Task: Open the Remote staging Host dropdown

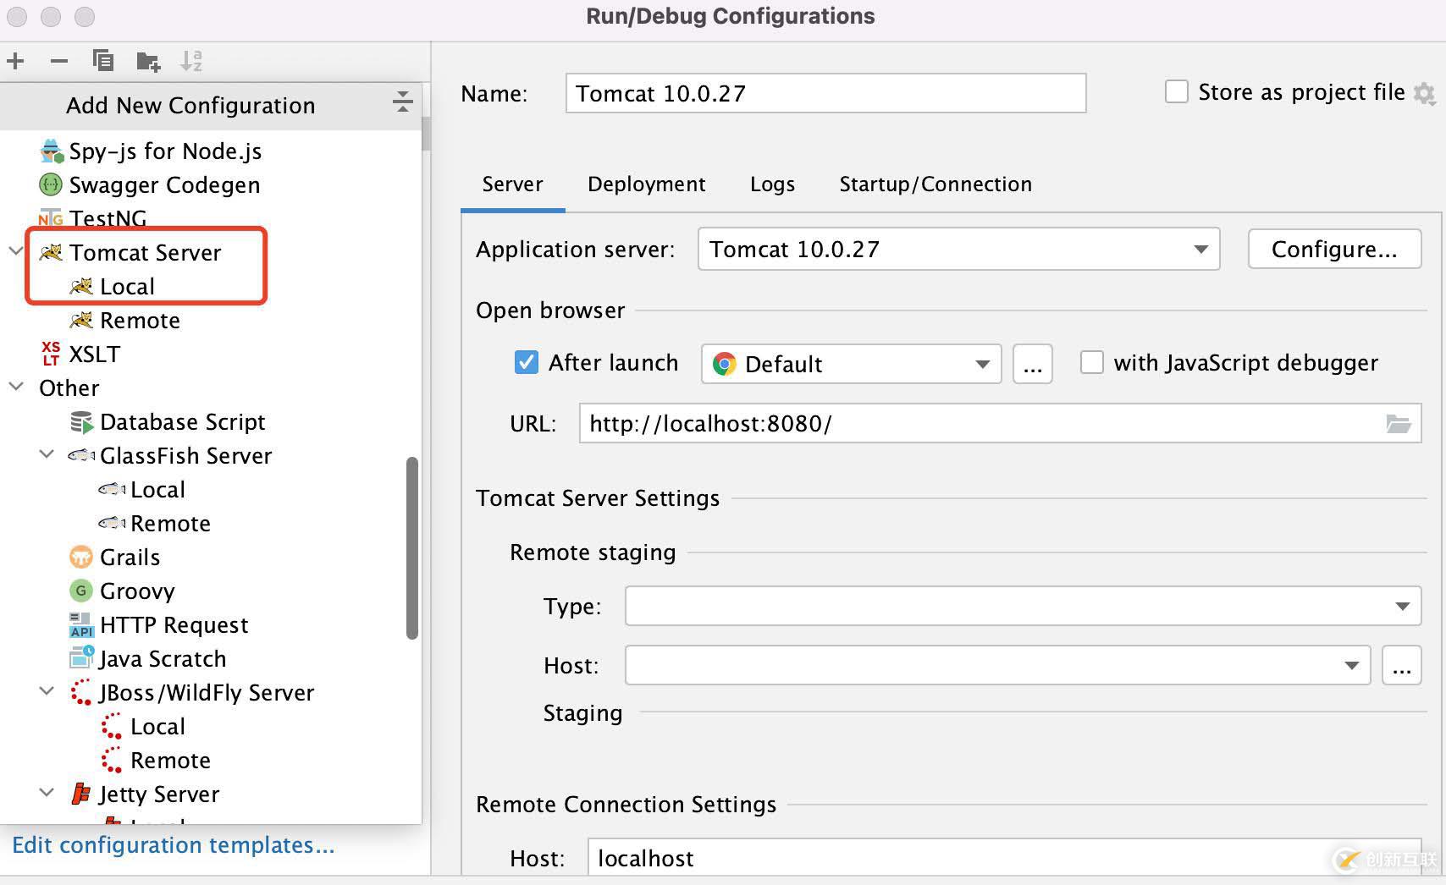Action: [997, 665]
